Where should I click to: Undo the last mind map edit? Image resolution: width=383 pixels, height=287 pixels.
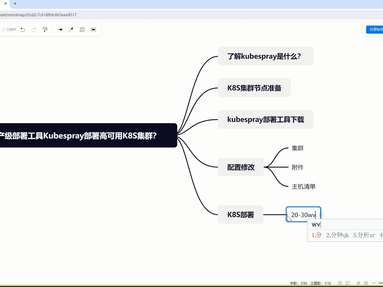pos(23,30)
